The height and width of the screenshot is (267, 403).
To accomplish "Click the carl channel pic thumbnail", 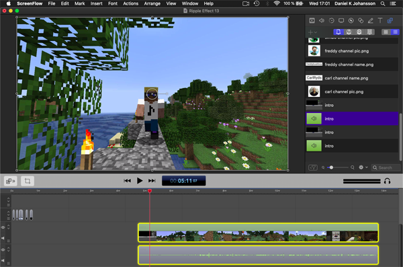I will pos(314,91).
